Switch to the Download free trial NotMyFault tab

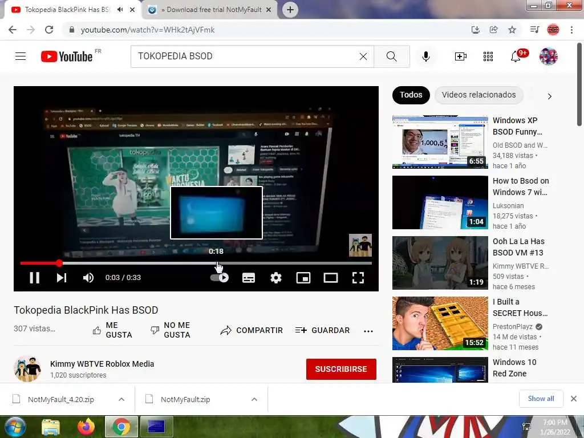[209, 10]
